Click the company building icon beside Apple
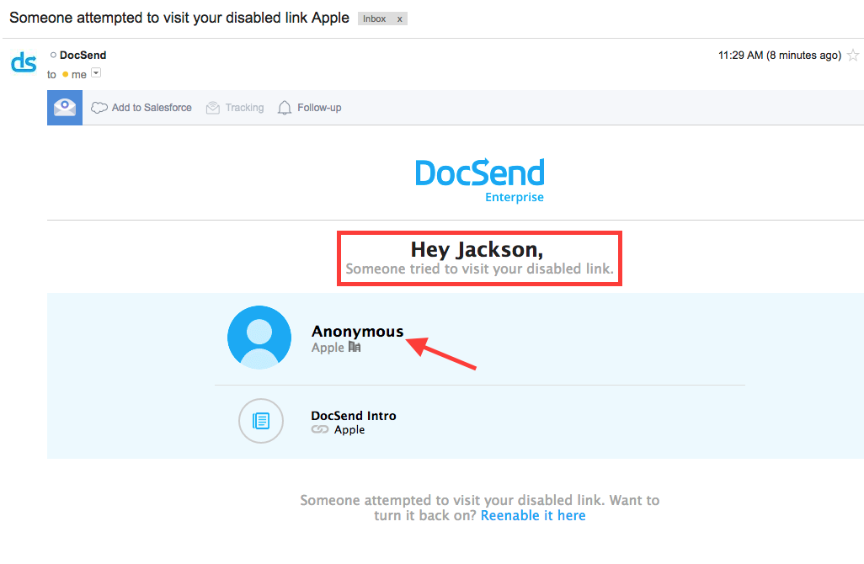The height and width of the screenshot is (564, 864). click(355, 347)
